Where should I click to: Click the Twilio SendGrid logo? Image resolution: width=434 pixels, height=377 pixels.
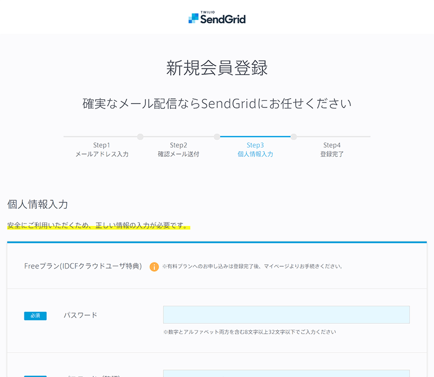pos(217,18)
